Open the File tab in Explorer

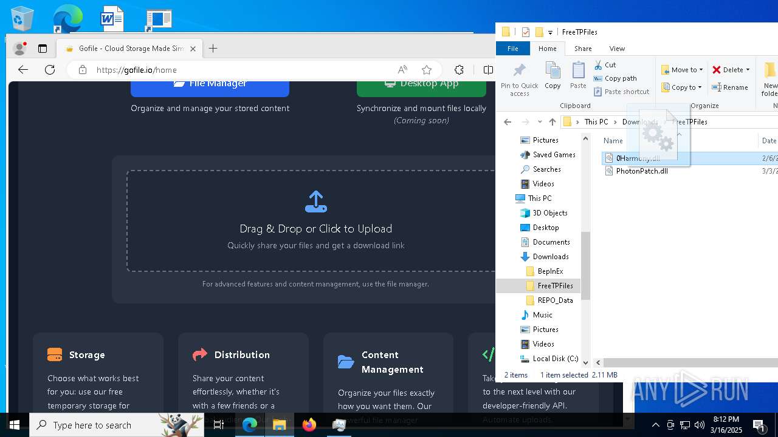click(x=513, y=49)
